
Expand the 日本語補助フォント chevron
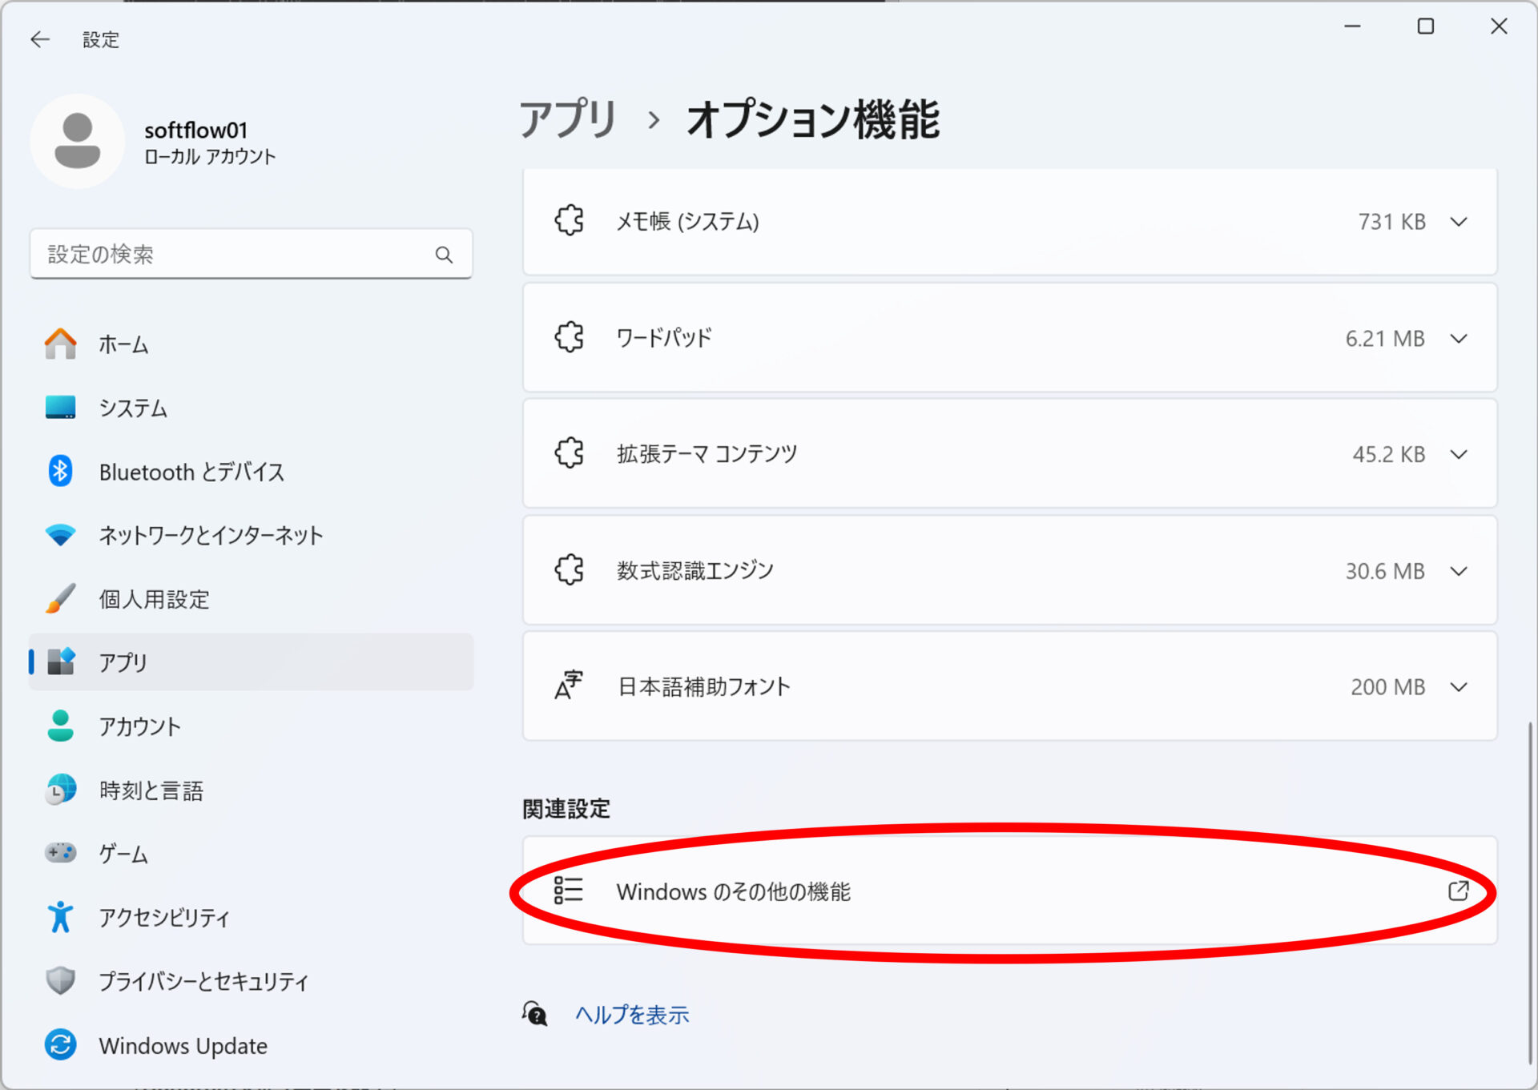tap(1459, 687)
